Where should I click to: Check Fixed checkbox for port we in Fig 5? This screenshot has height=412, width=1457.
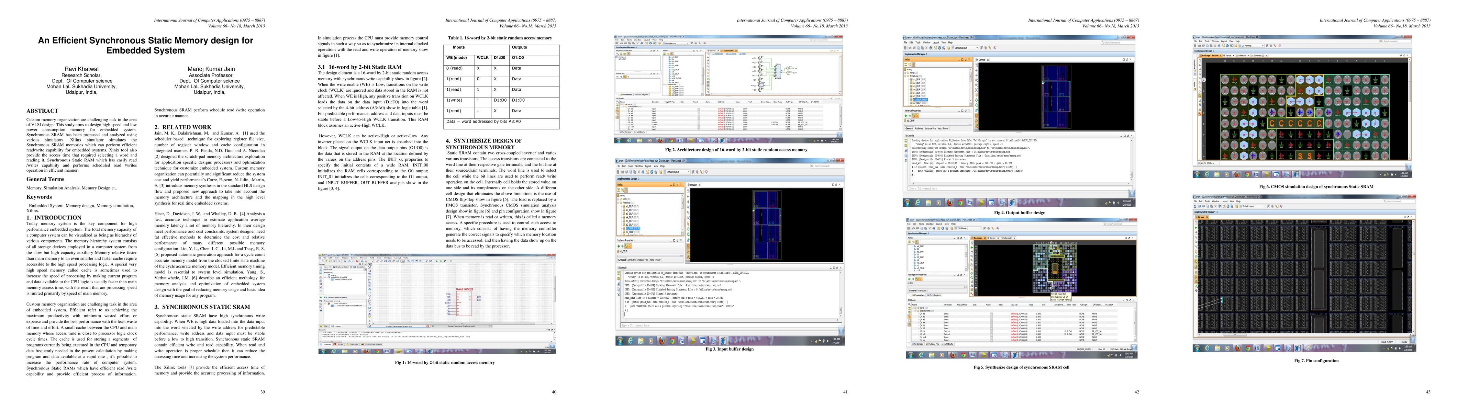[x=991, y=340]
